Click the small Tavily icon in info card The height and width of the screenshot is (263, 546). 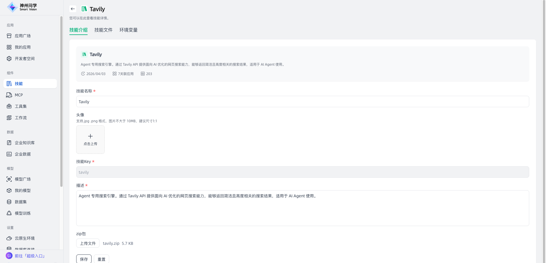click(x=84, y=54)
